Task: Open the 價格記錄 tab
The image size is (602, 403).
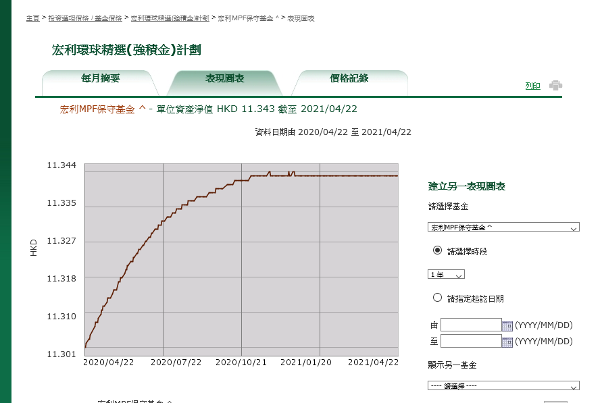Action: coord(349,82)
